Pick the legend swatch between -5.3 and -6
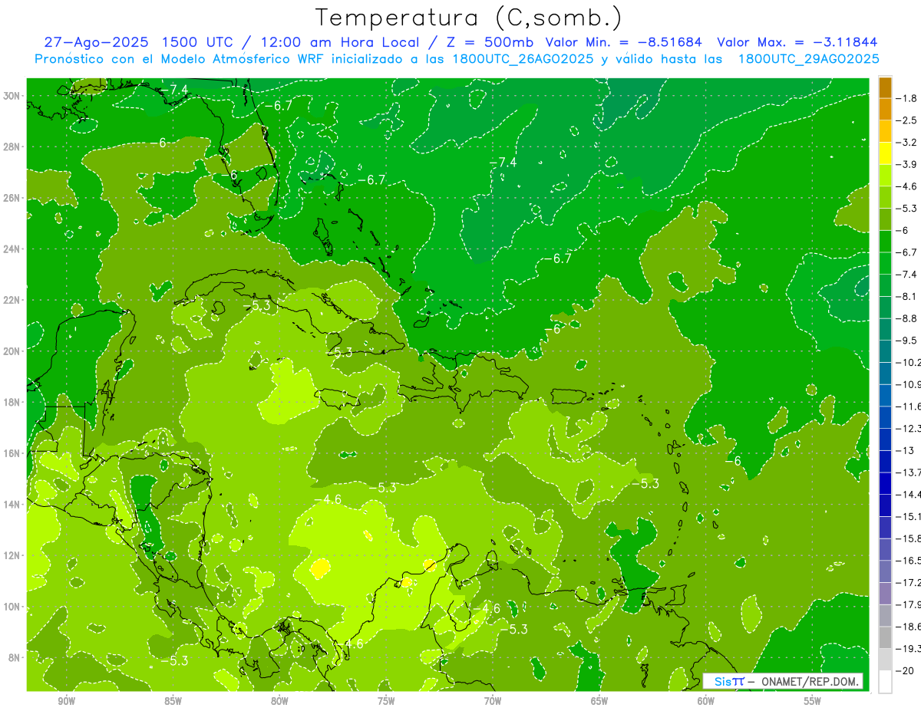Image resolution: width=921 pixels, height=711 pixels. (885, 219)
